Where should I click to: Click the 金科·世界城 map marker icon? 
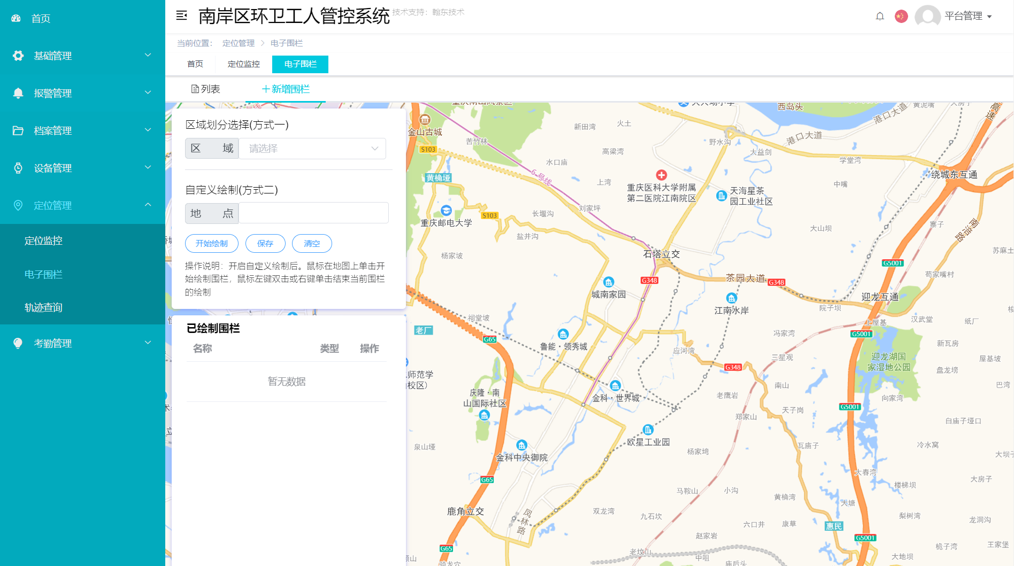click(616, 386)
